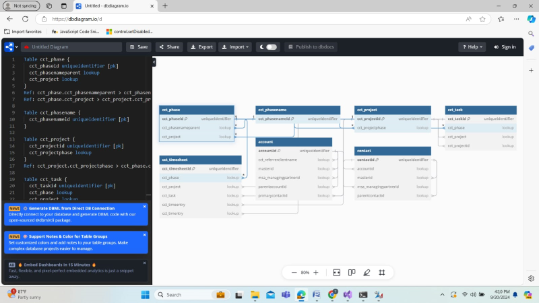Select the highlighter pen tool
Image resolution: width=539 pixels, height=303 pixels.
[x=367, y=273]
